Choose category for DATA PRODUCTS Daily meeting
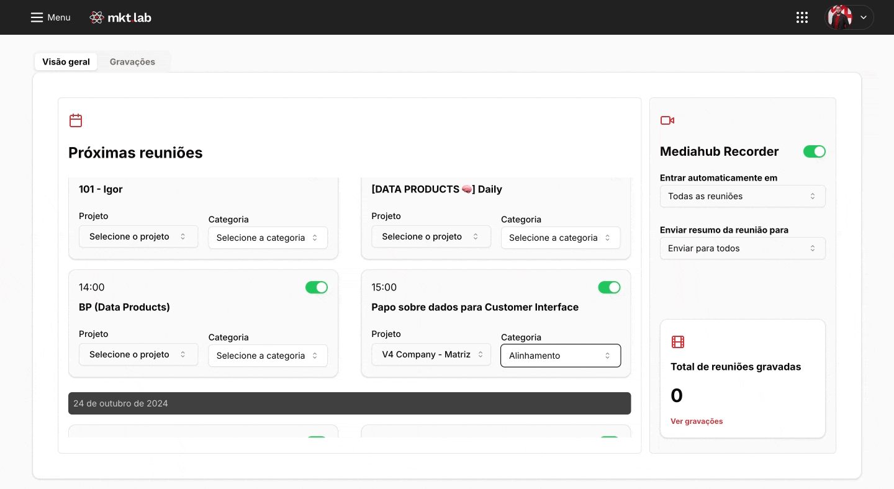 coord(561,238)
